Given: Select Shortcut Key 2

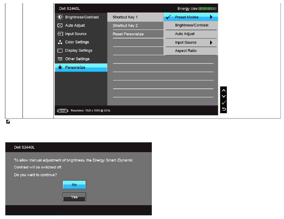Looking at the screenshot, I should (x=135, y=26).
